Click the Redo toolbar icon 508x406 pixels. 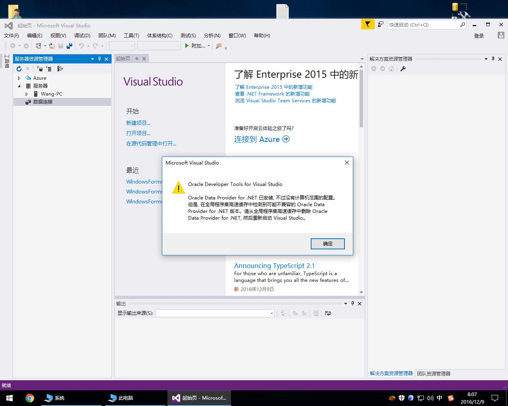click(x=95, y=46)
